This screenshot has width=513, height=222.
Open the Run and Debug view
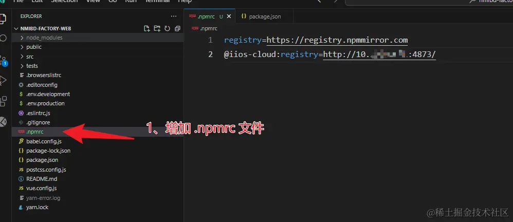tap(3, 80)
